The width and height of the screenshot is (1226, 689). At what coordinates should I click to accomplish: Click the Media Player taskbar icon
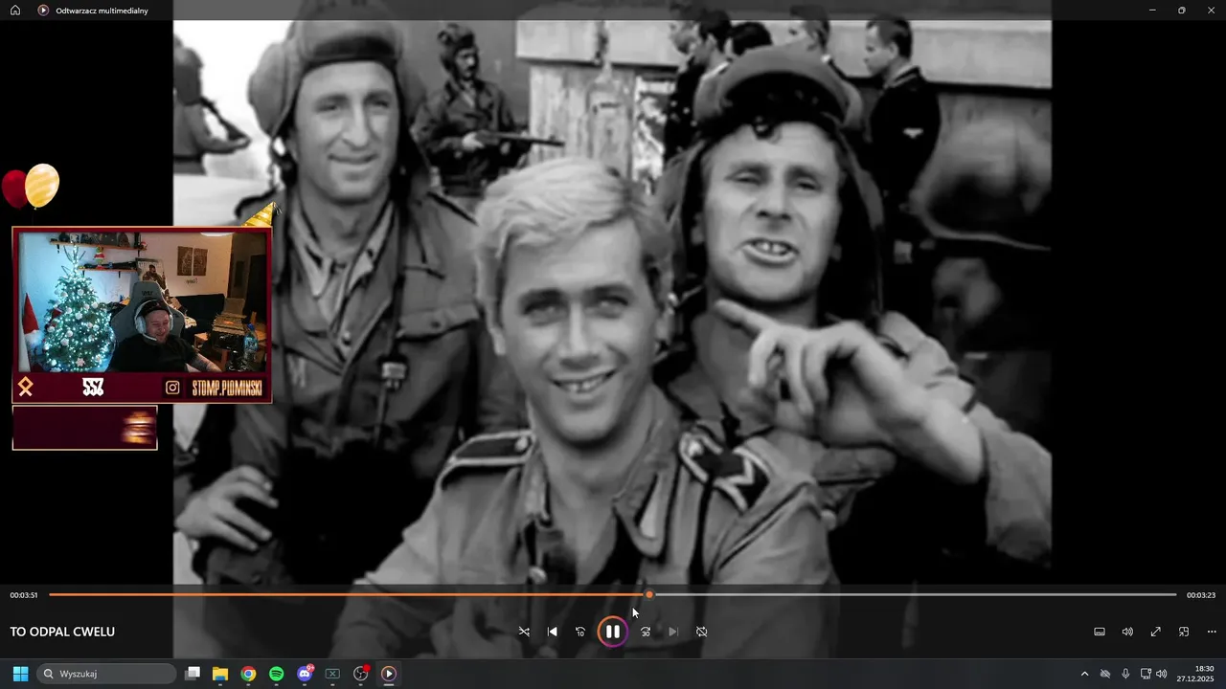pyautogui.click(x=388, y=674)
